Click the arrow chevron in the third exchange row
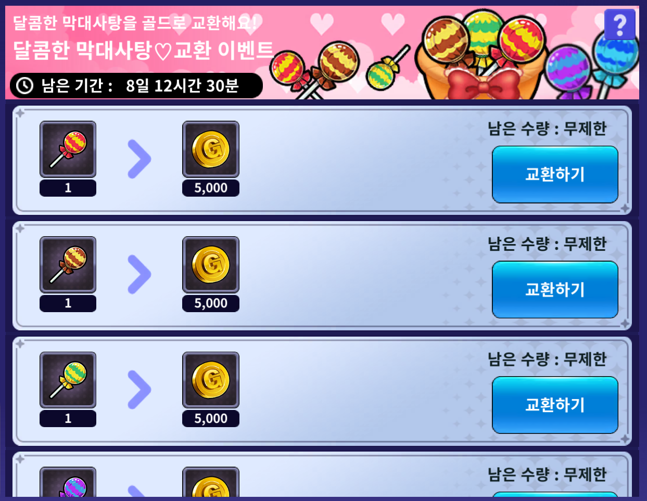Viewport: 647px width, 501px height. pyautogui.click(x=139, y=390)
